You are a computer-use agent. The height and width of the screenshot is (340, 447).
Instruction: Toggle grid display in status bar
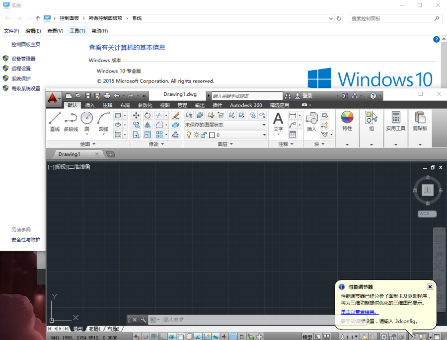[x=154, y=337]
